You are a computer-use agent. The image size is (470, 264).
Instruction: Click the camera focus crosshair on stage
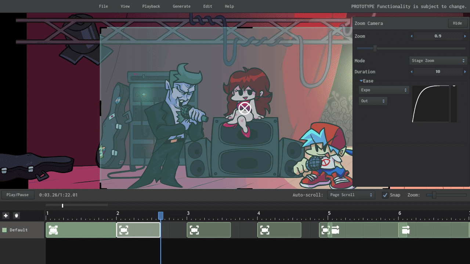(x=245, y=108)
